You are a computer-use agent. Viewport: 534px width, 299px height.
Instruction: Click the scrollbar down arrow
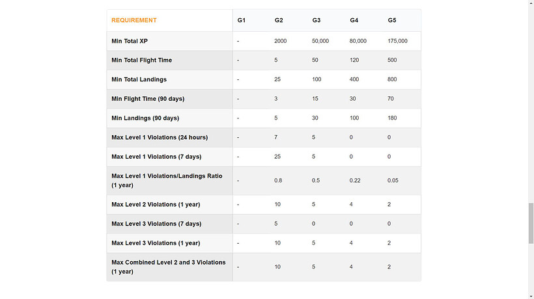(x=531, y=296)
